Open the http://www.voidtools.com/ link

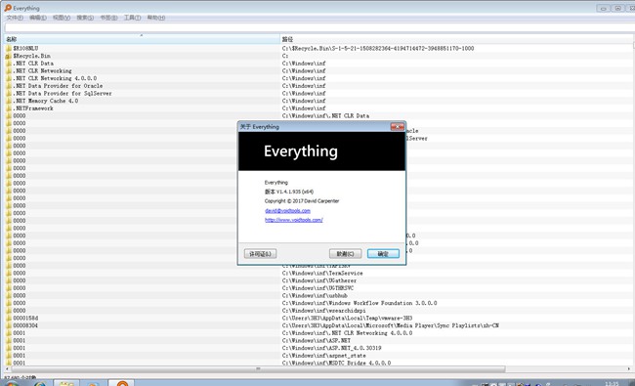294,220
